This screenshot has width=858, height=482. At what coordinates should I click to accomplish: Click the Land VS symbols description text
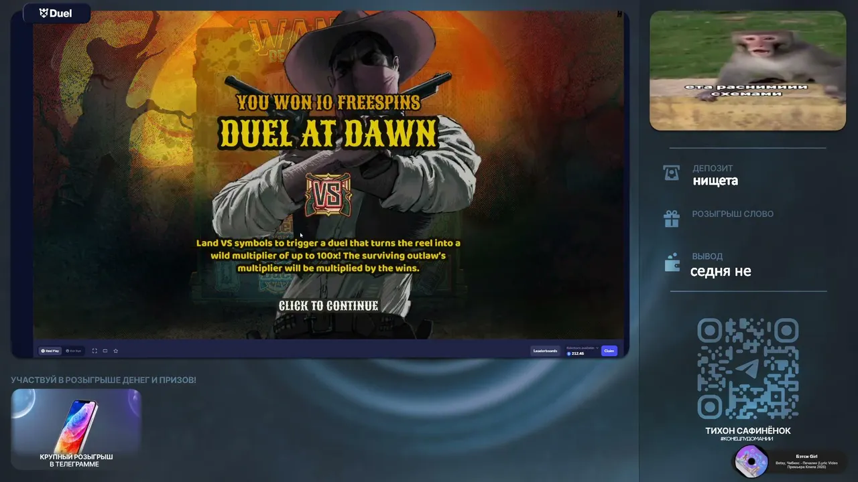click(328, 256)
